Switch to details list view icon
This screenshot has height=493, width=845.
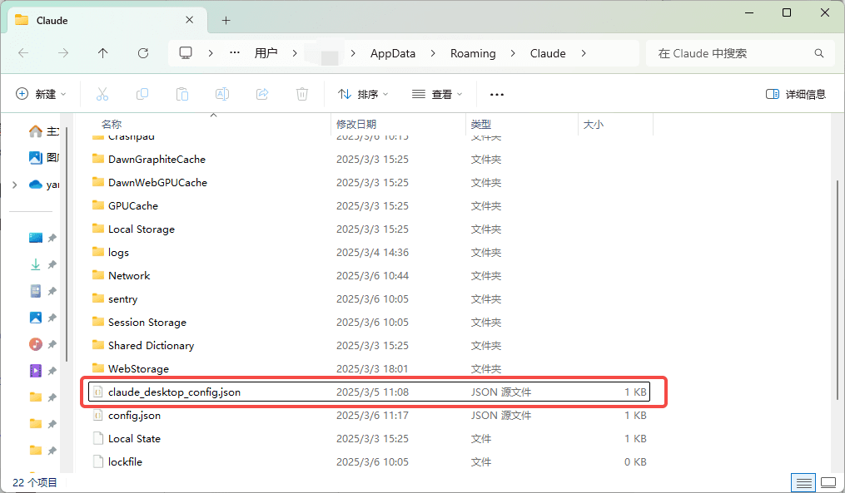pos(804,483)
